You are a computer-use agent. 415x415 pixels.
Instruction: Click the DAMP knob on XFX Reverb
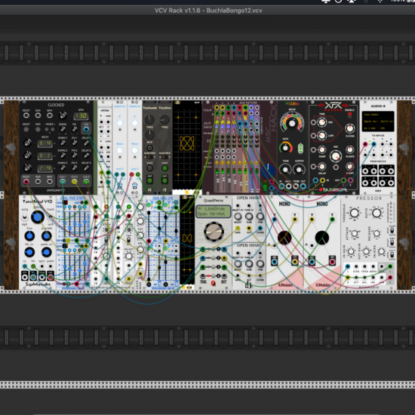321,150
